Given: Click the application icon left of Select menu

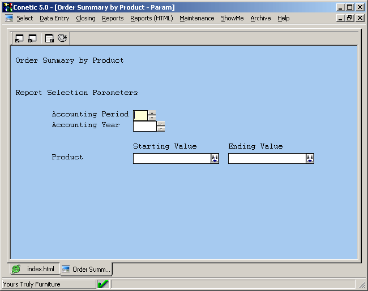Looking at the screenshot, I should [x=9, y=18].
